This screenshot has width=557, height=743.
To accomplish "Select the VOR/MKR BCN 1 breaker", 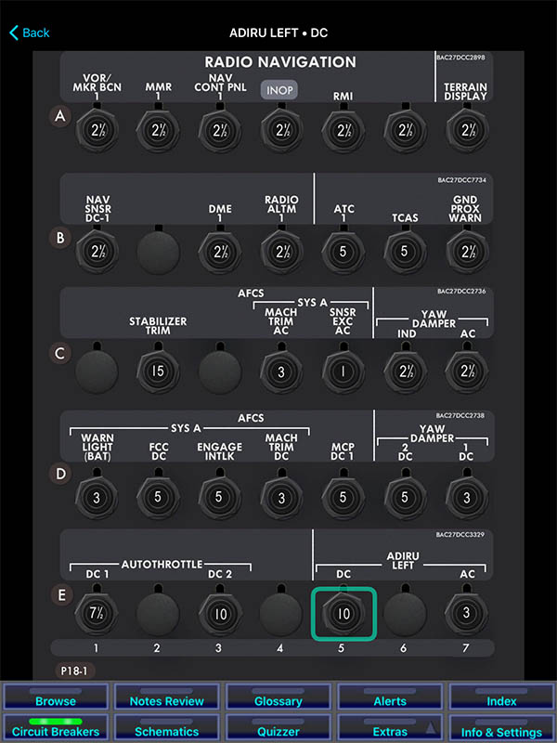I will pos(96,131).
